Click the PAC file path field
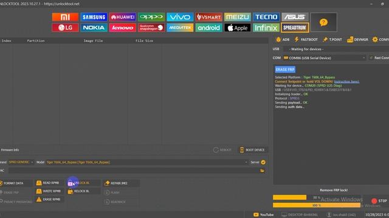 coord(134,171)
